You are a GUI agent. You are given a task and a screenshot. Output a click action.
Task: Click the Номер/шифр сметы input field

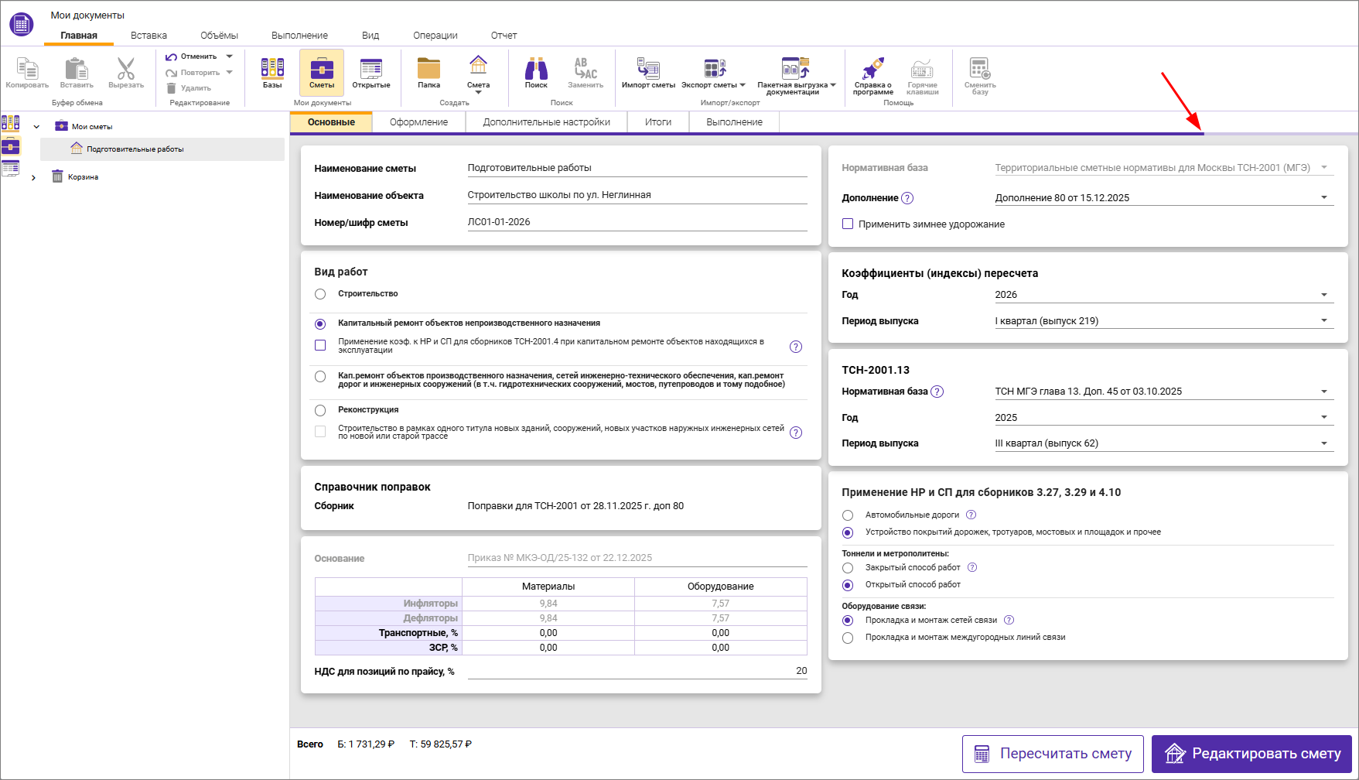[636, 222]
